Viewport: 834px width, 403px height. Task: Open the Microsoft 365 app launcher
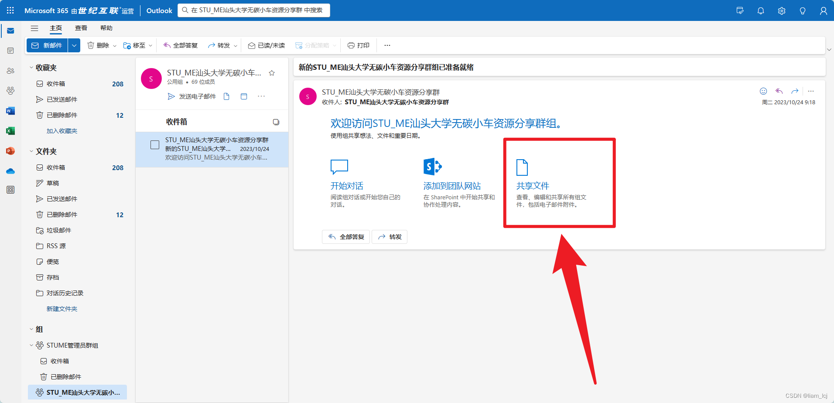click(10, 10)
